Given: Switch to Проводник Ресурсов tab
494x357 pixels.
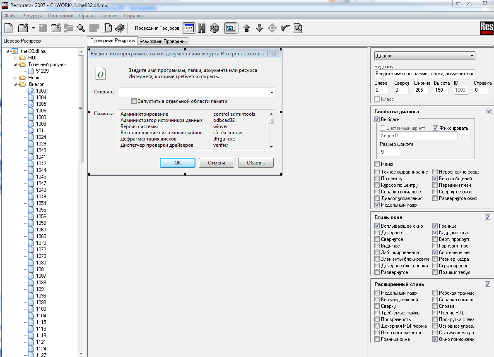Looking at the screenshot, I should point(113,40).
